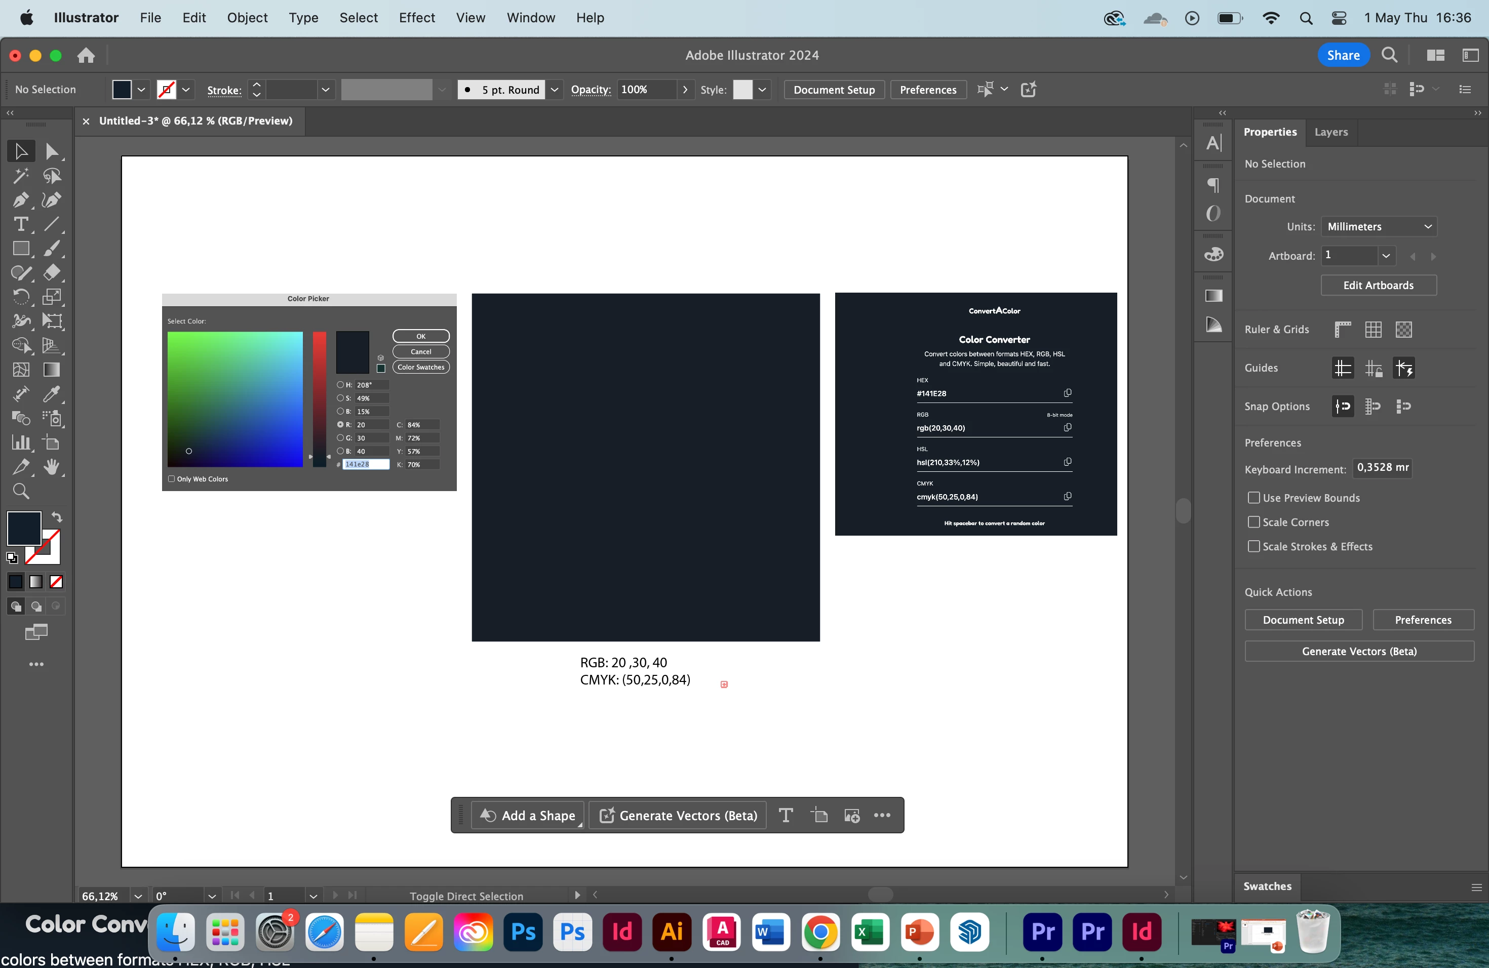Click Generate Vectors (Beta) in Quick Actions
The height and width of the screenshot is (968, 1489).
(1359, 651)
